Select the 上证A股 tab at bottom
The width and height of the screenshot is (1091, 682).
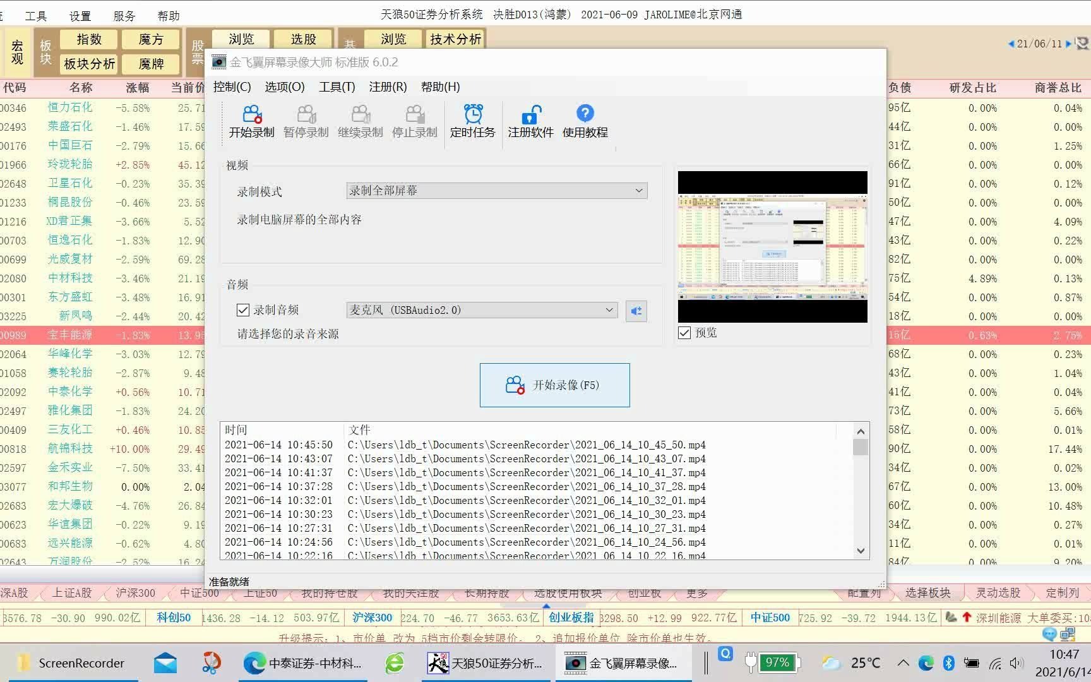coord(72,593)
